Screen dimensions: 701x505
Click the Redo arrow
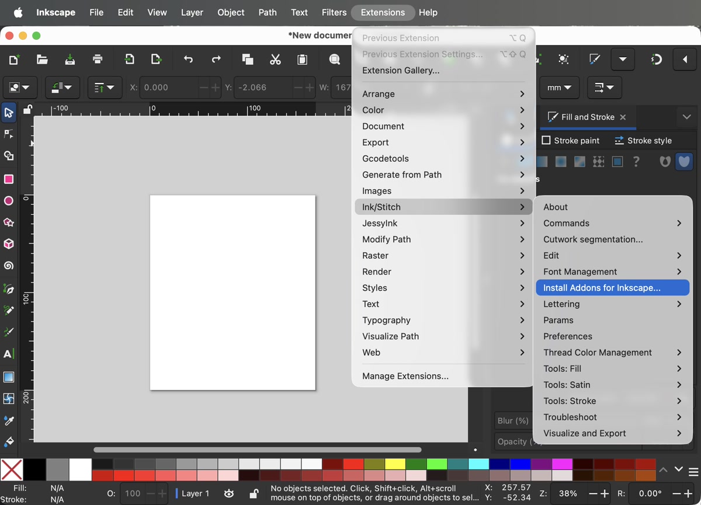216,59
